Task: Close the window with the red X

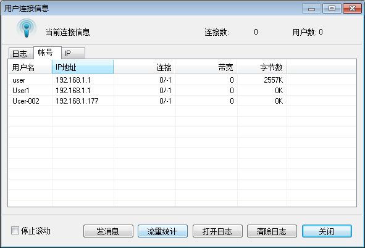Action: coord(352,9)
